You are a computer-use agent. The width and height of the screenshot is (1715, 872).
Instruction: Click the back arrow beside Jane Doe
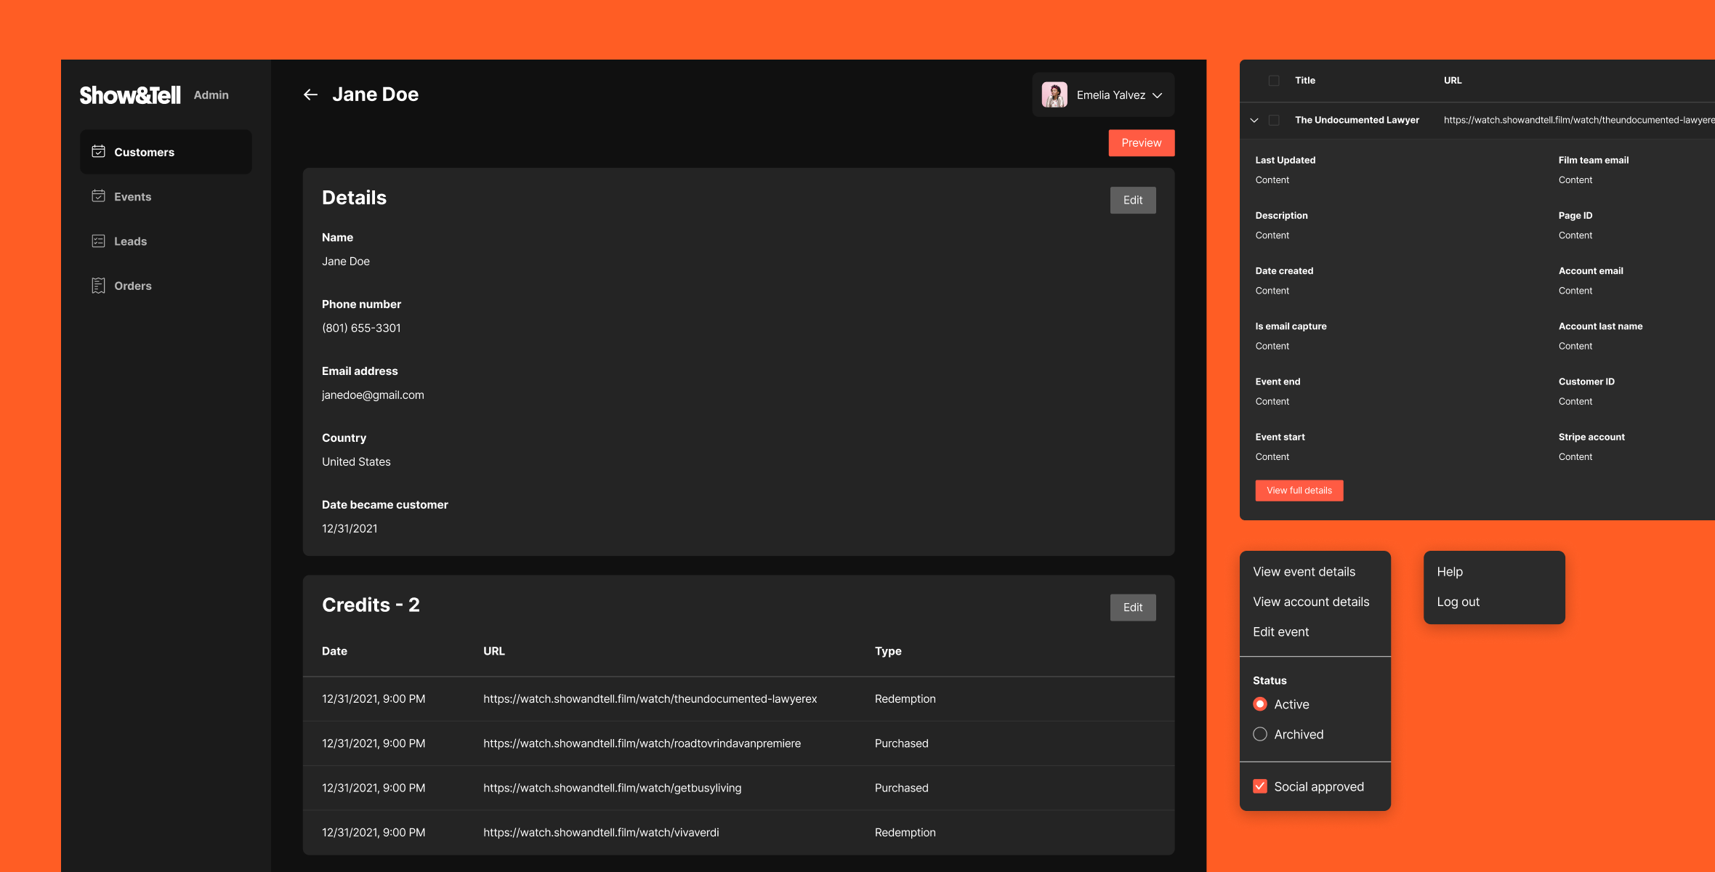pyautogui.click(x=310, y=94)
